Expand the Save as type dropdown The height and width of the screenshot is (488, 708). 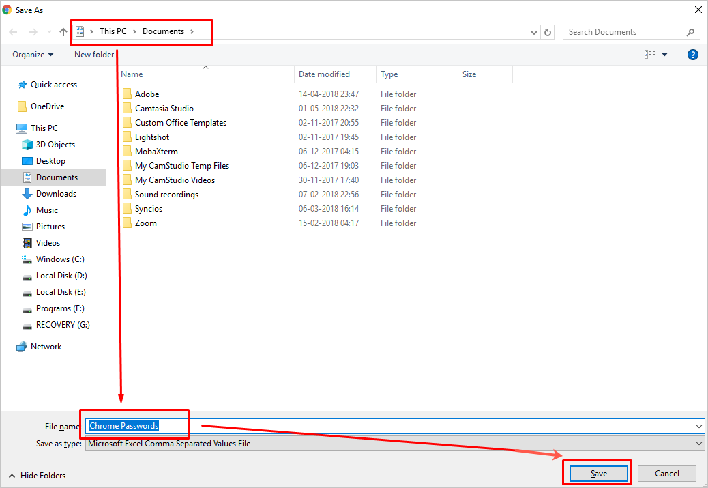click(x=698, y=444)
